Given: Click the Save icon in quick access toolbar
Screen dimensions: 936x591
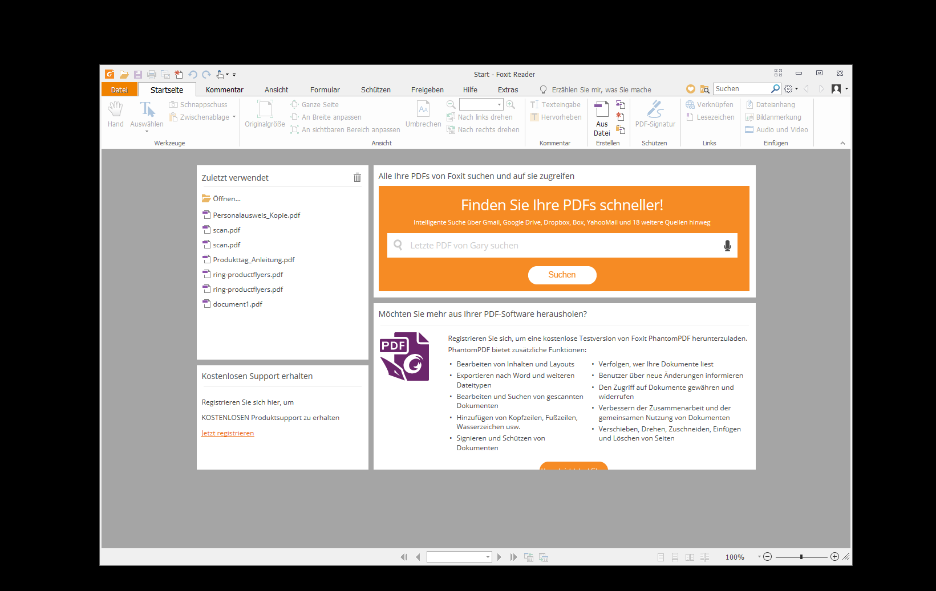Looking at the screenshot, I should 138,75.
